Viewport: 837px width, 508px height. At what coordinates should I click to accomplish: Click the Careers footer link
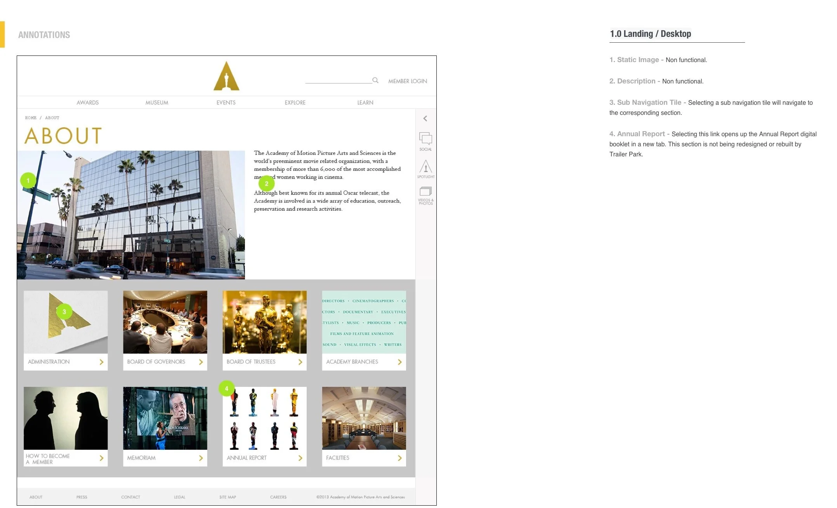point(278,497)
